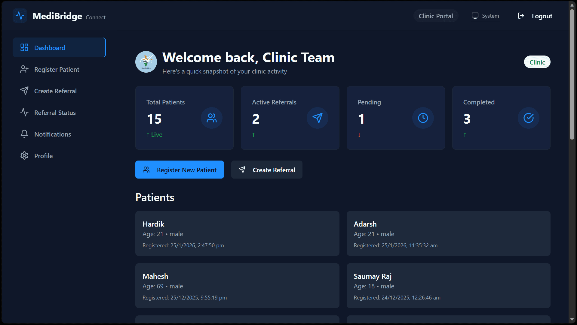Screen dimensions: 577x325
Task: Open the Hardik patient card
Action: click(x=237, y=233)
